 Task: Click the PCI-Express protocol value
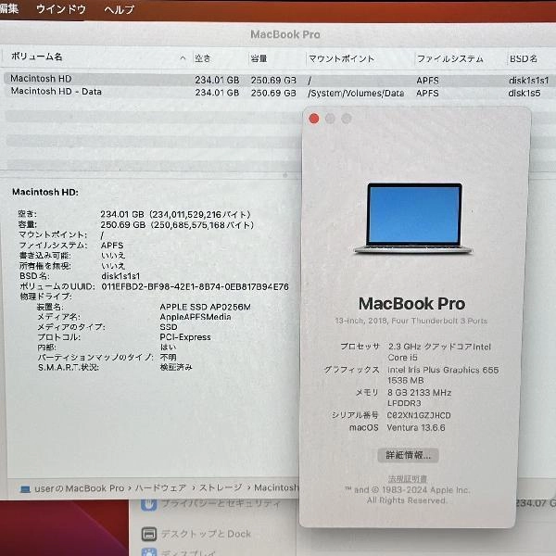coord(185,337)
